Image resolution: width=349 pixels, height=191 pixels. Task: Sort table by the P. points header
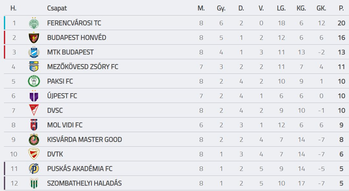click(x=341, y=8)
